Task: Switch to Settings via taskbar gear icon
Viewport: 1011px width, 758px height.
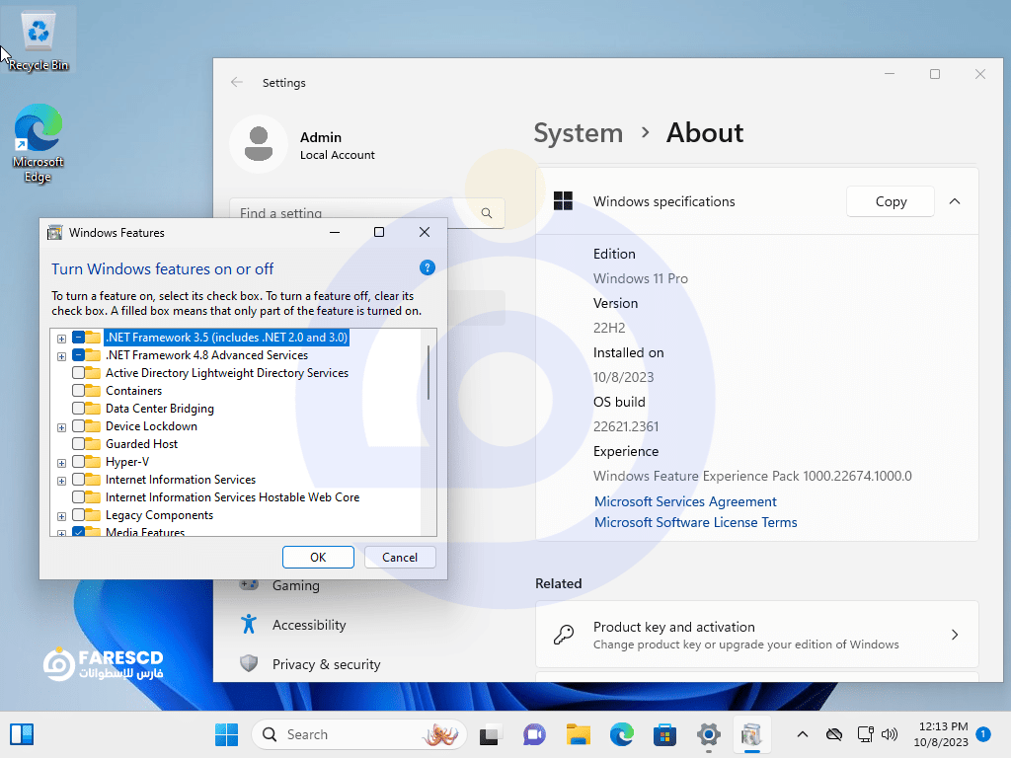Action: point(708,734)
